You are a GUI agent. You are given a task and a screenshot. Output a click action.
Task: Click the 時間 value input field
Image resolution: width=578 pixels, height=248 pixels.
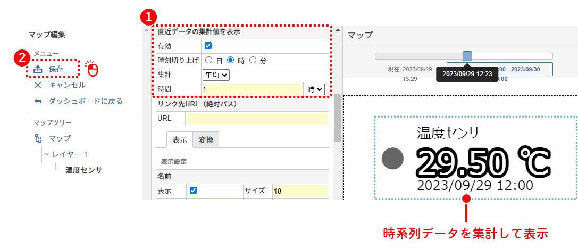[x=253, y=89]
